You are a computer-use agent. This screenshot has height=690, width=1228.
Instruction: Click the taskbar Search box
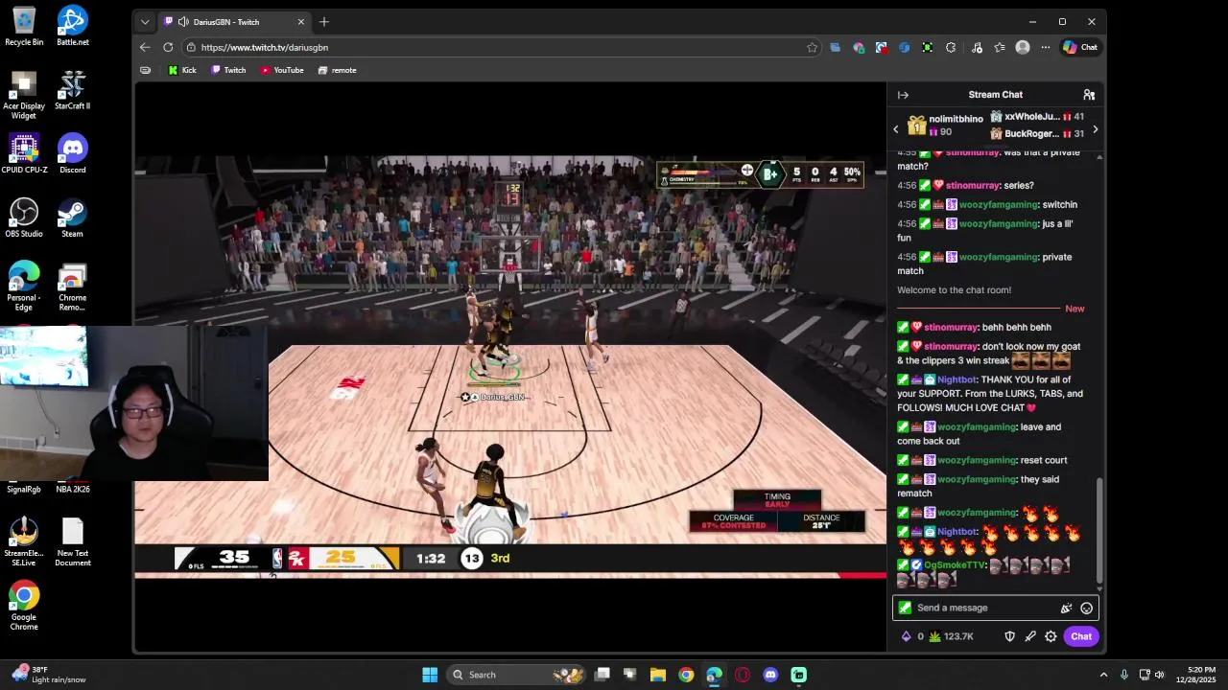click(517, 675)
